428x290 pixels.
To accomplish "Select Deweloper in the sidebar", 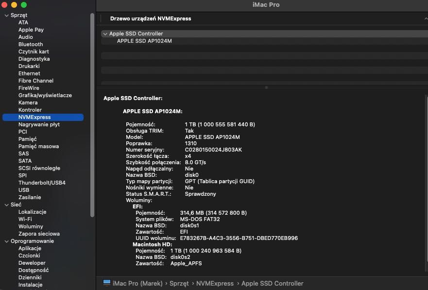I will [x=32, y=263].
